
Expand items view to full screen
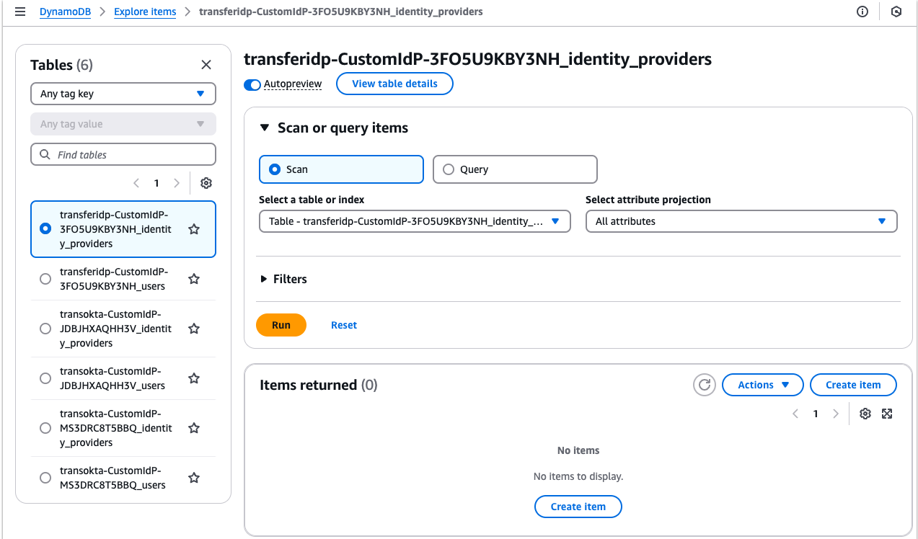[887, 413]
